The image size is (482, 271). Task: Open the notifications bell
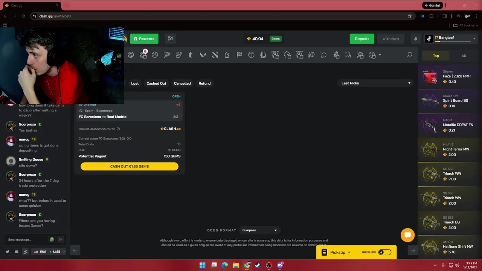(416, 39)
